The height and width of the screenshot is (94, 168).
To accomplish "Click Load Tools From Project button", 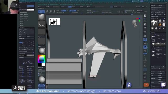I will click(x=158, y=7).
